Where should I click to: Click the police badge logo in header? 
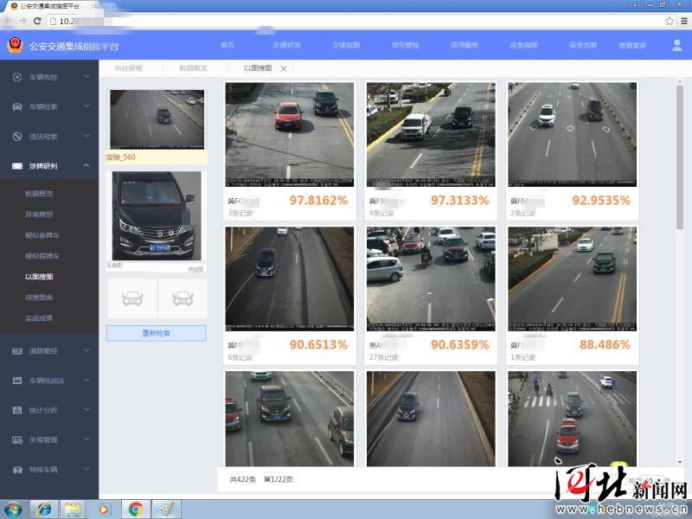(x=15, y=45)
